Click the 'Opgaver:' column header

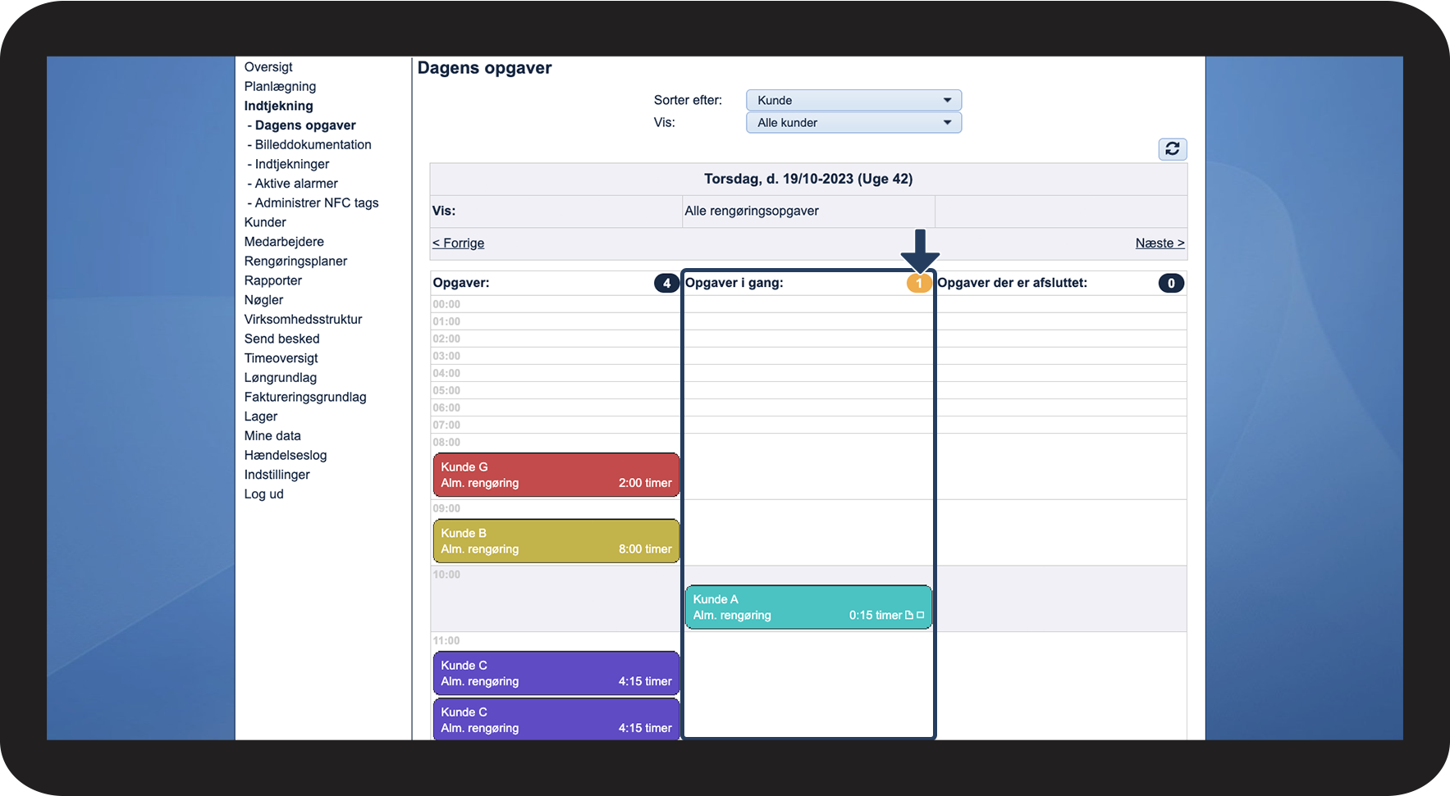point(461,283)
